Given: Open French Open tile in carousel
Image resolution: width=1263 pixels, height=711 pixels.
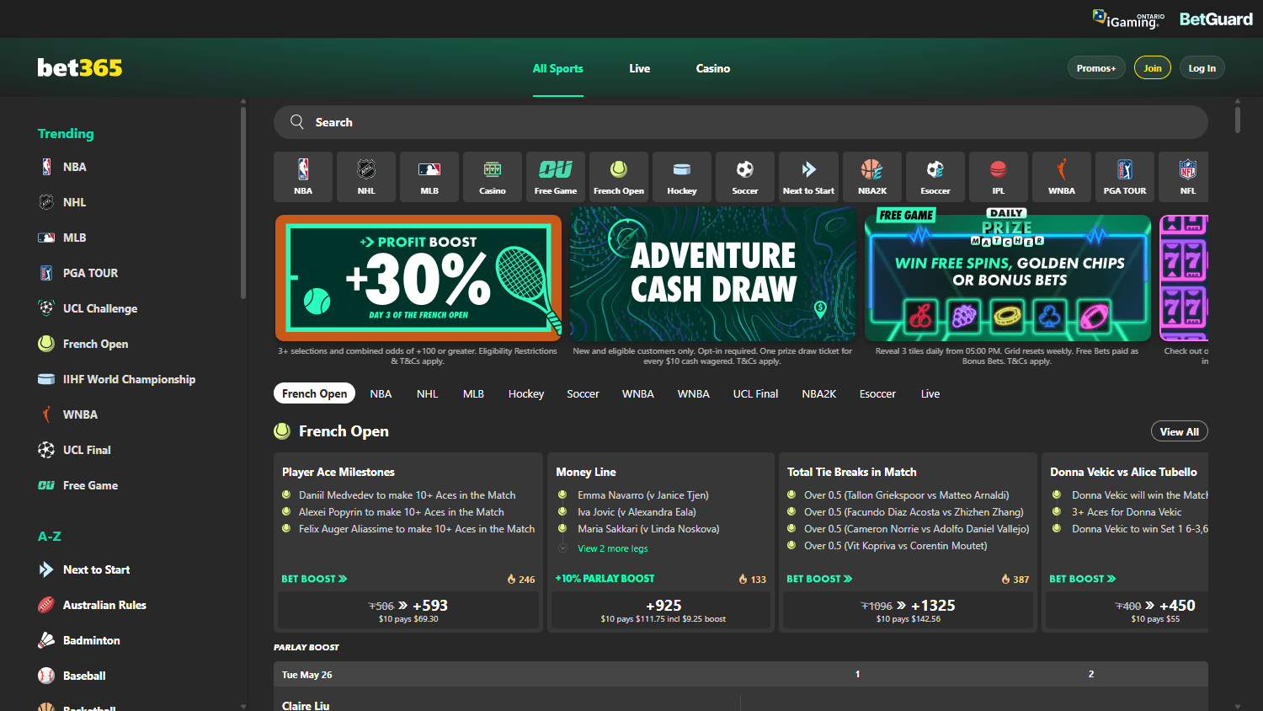Looking at the screenshot, I should (x=619, y=177).
